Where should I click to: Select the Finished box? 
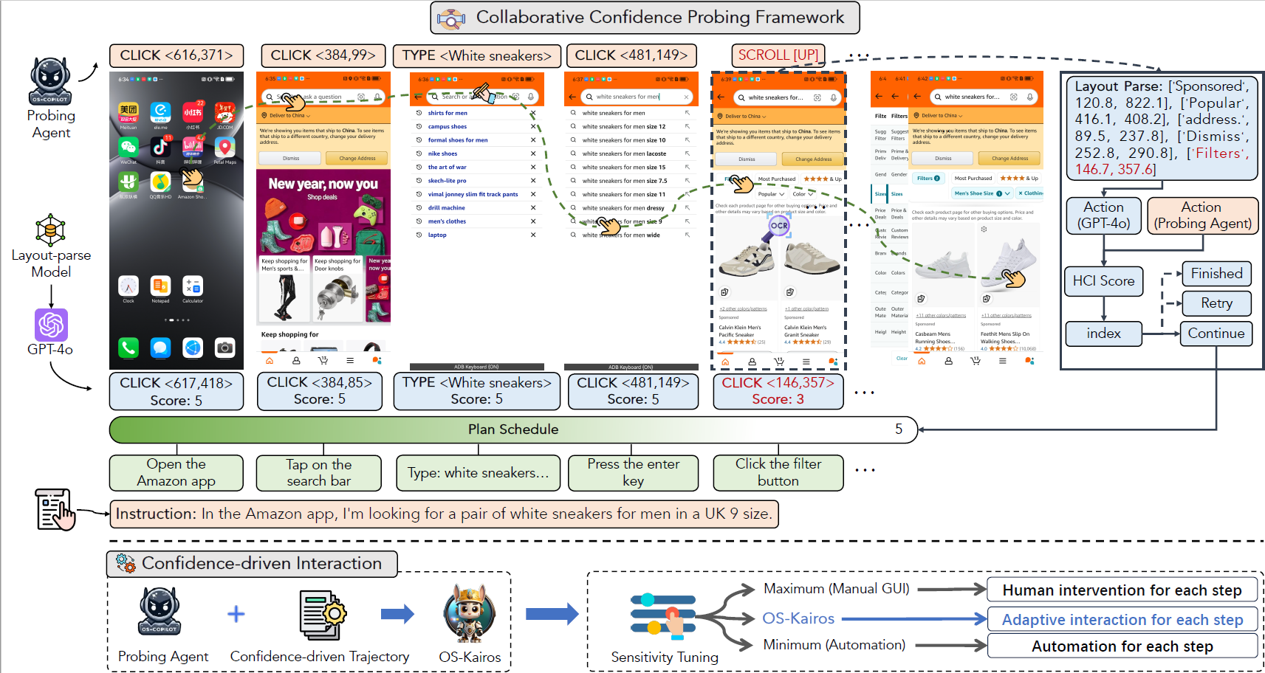[1216, 274]
